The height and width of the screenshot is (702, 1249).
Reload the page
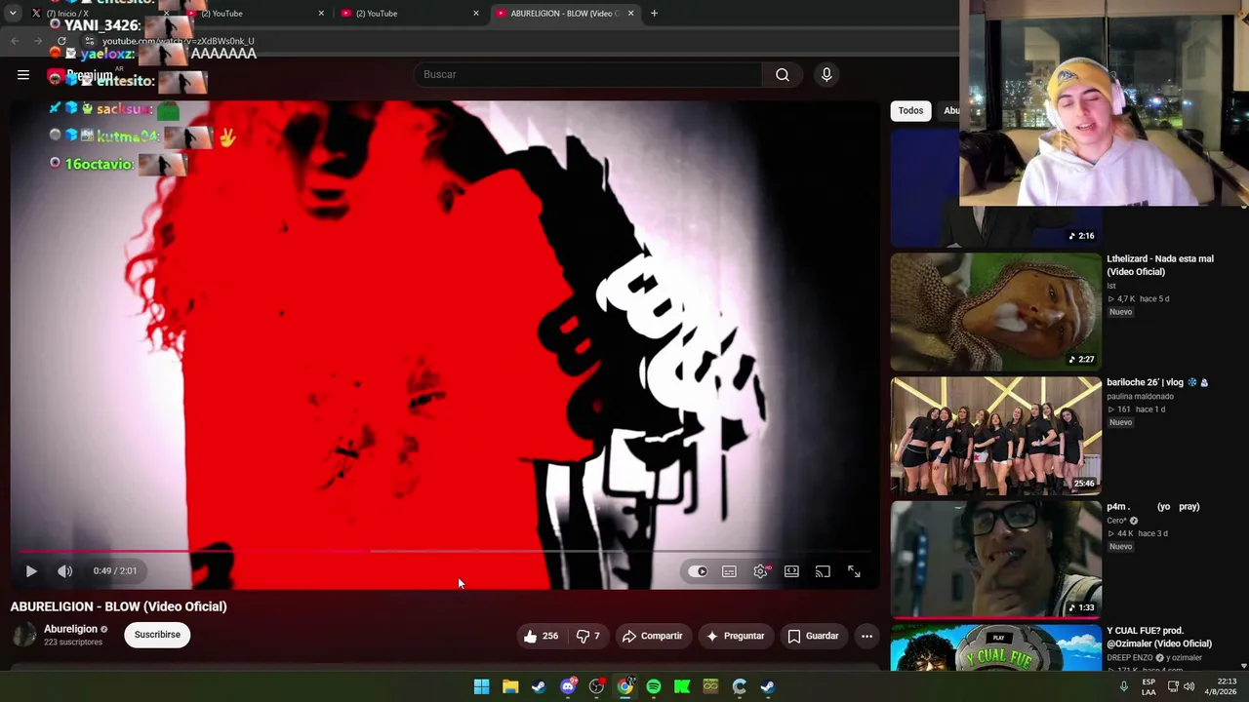click(61, 41)
